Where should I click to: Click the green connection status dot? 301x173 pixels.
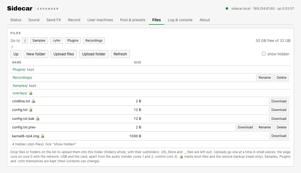click(227, 8)
